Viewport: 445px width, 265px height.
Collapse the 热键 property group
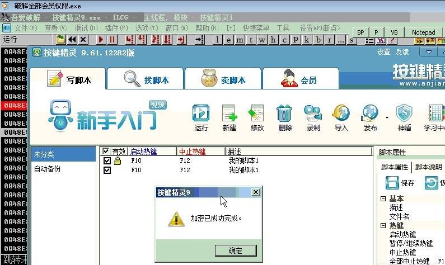click(x=383, y=225)
